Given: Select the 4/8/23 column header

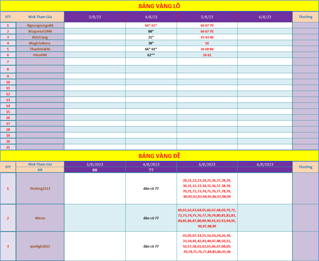Looking at the screenshot, I should (151, 17).
